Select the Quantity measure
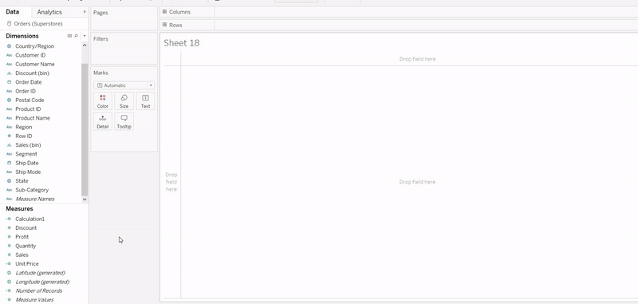Screen dimensions: 638x304 click(x=26, y=246)
